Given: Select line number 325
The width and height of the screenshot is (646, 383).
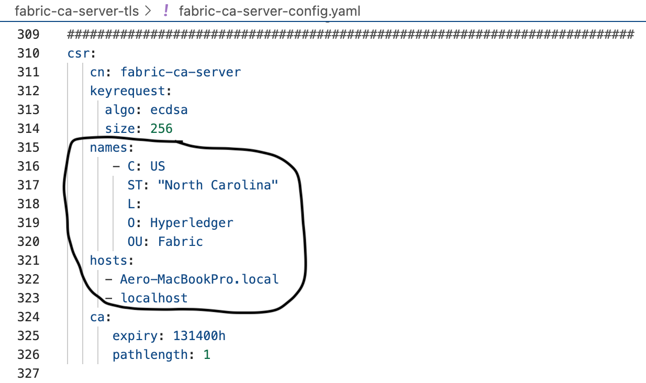Looking at the screenshot, I should coord(28,336).
